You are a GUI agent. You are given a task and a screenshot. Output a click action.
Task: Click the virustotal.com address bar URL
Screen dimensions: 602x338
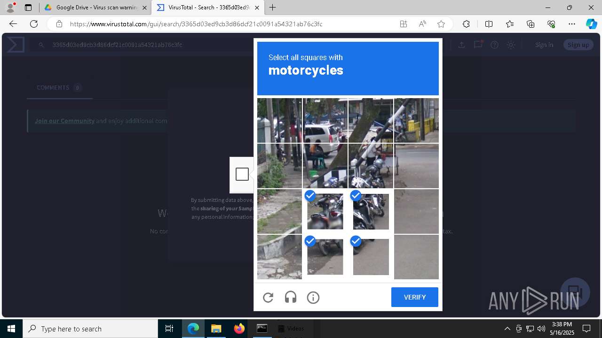point(196,24)
